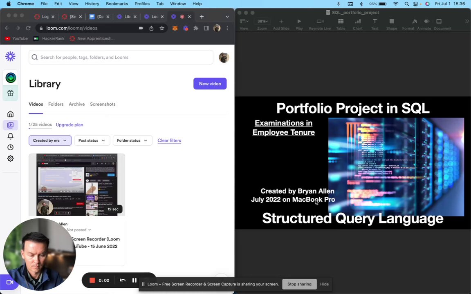Image resolution: width=471 pixels, height=294 pixels.
Task: Open Bookmarks menu in menu bar
Action: pos(117,4)
